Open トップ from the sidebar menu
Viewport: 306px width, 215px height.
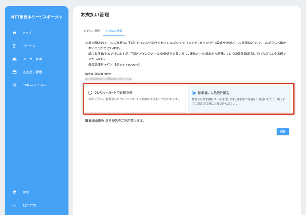27,33
